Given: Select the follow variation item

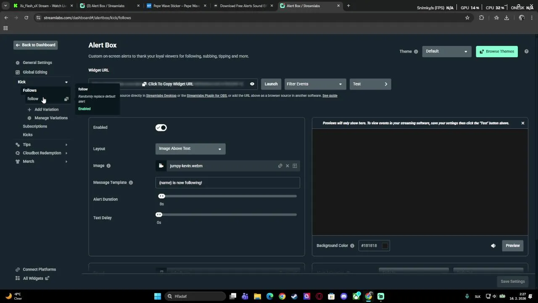Looking at the screenshot, I should pyautogui.click(x=33, y=99).
